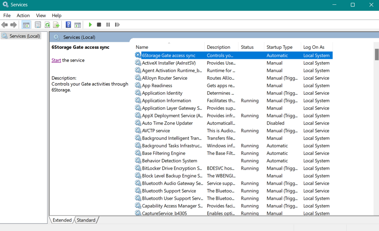Open the Help question mark icon
The image size is (379, 231).
coord(69,25)
